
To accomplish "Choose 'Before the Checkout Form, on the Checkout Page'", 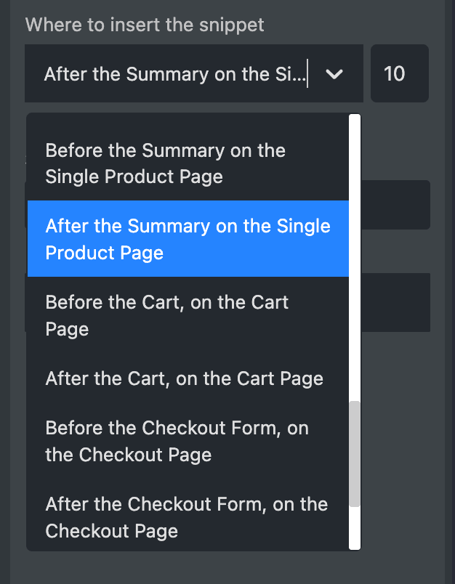I will click(x=188, y=442).
